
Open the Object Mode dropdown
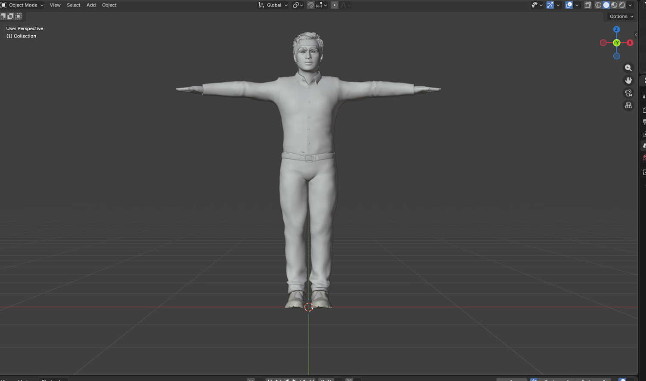pyautogui.click(x=22, y=5)
